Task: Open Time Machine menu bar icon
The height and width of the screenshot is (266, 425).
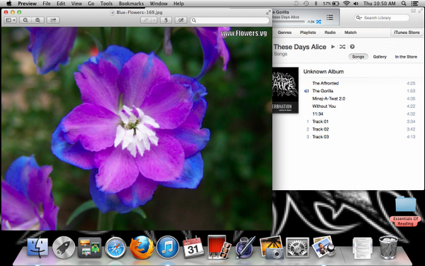Action: click(x=306, y=4)
